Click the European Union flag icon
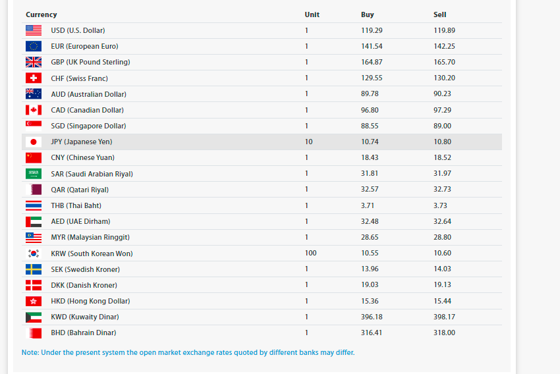Viewport: 560px width, 374px height. tap(34, 46)
